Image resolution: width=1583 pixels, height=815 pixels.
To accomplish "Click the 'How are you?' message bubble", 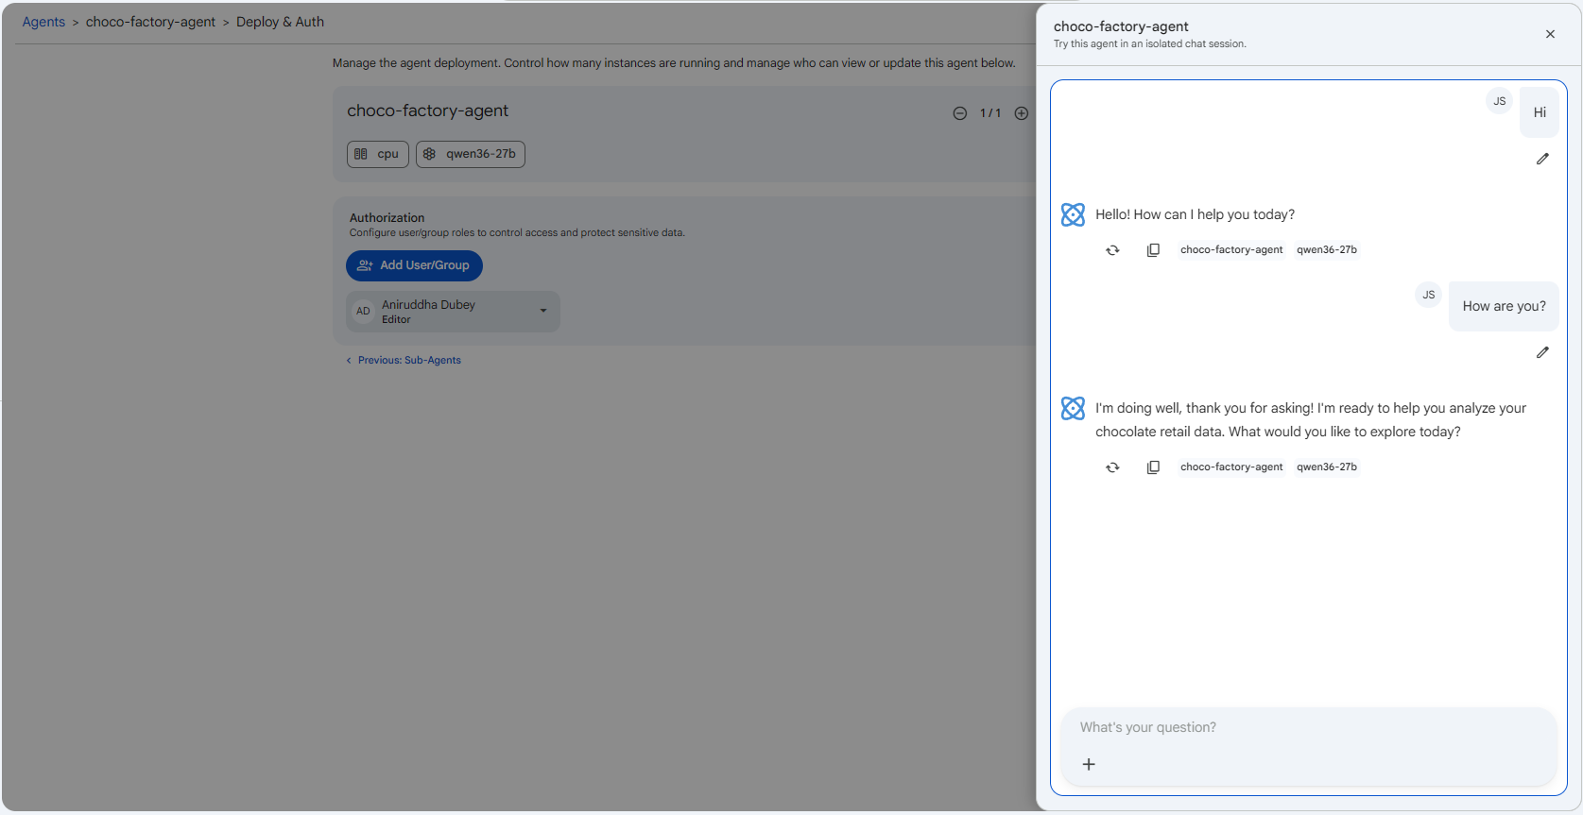I will [x=1504, y=306].
